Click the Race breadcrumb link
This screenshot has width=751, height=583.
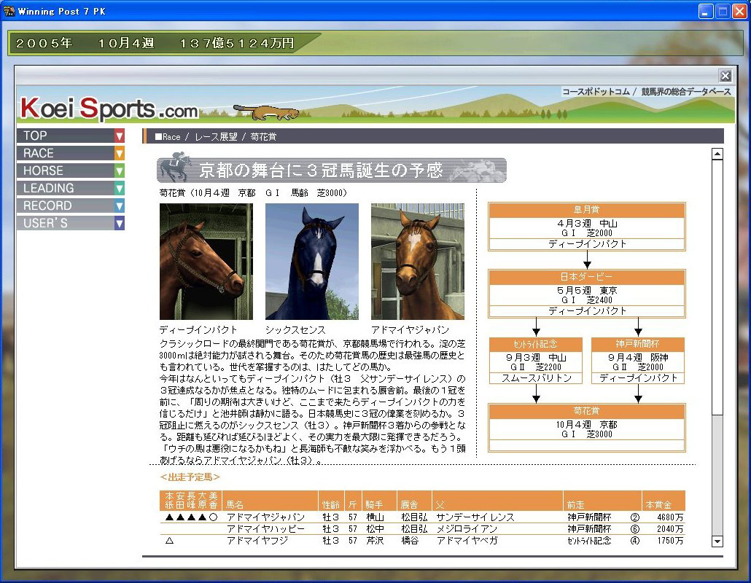click(168, 137)
